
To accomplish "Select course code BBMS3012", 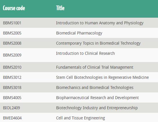I will (x=12, y=77).
